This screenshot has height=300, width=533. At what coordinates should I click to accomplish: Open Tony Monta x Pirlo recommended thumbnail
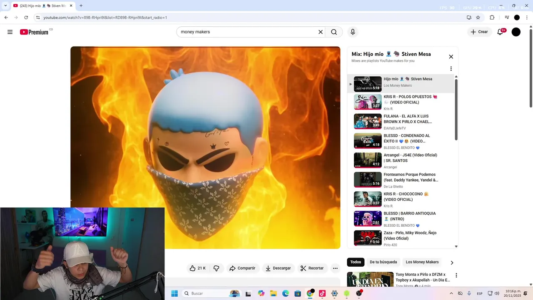[370, 279]
